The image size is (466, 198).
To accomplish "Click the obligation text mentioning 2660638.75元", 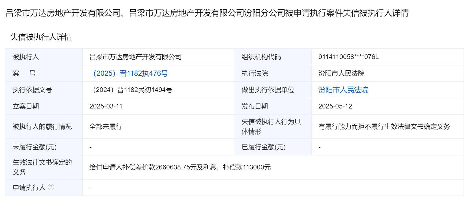I will point(180,167).
